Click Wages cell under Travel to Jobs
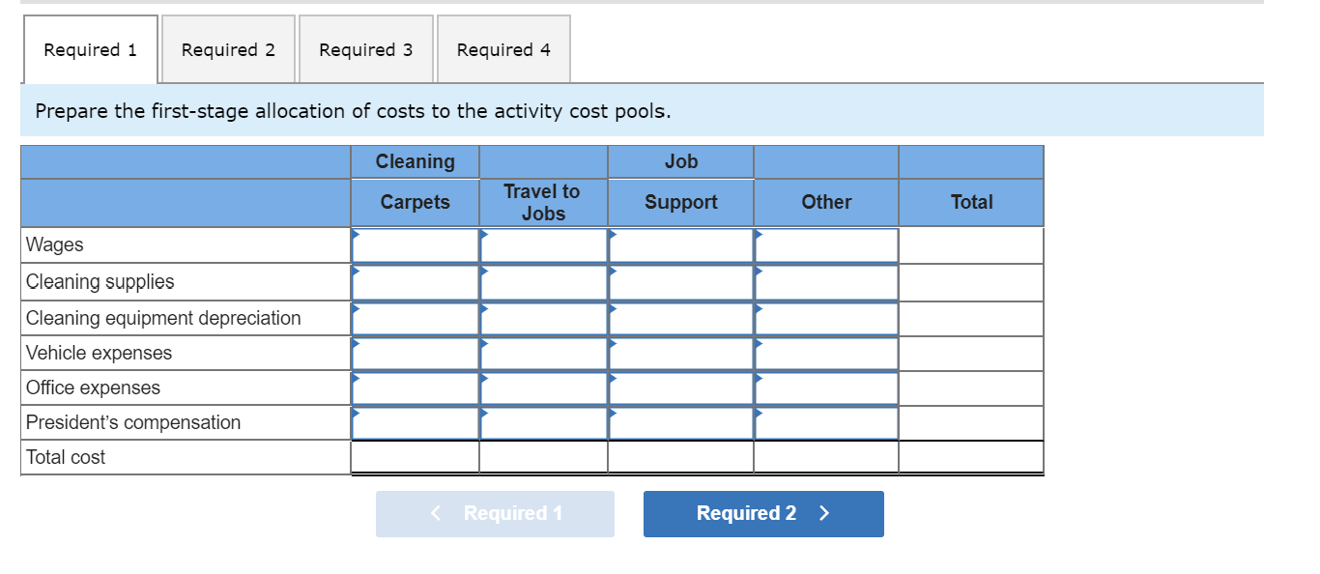This screenshot has height=574, width=1320. (544, 245)
